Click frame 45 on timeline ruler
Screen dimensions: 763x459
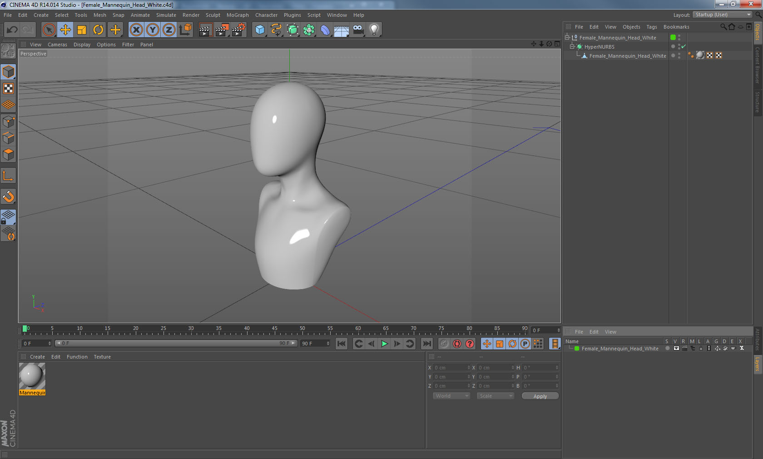[274, 328]
